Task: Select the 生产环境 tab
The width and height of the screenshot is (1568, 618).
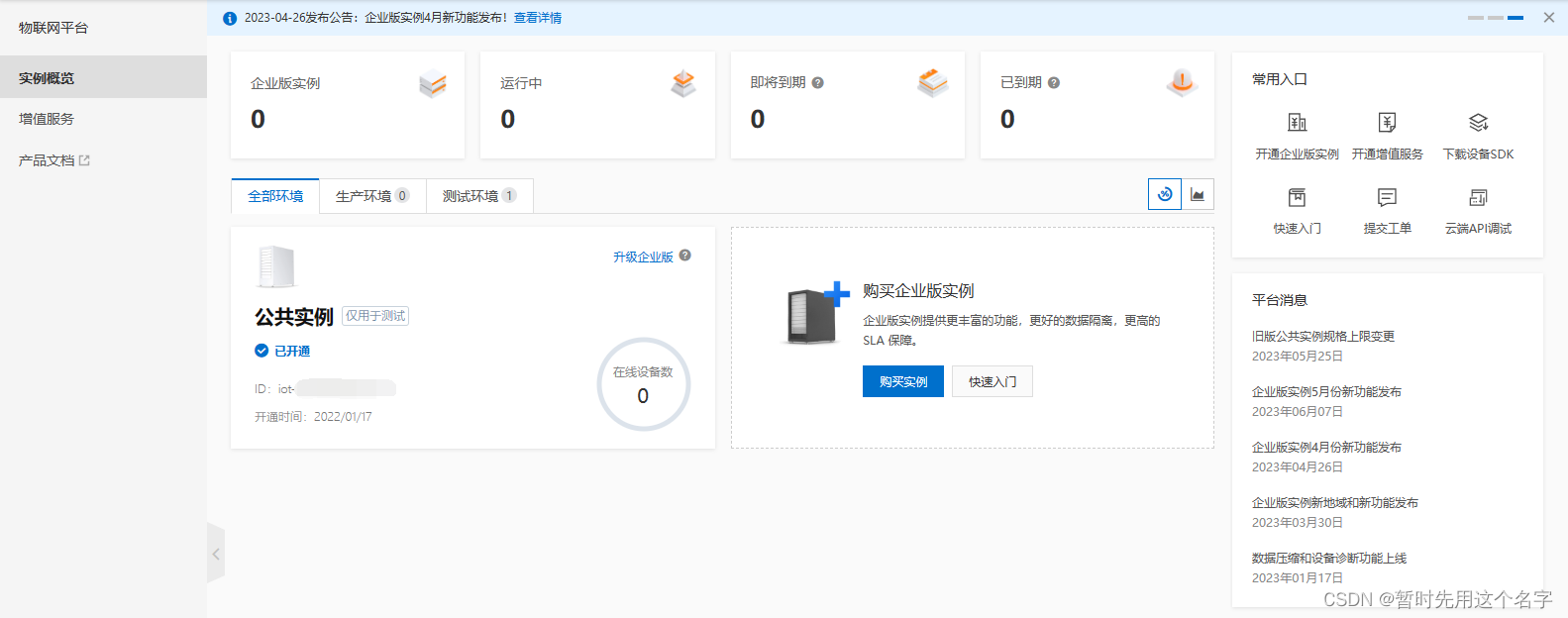Action: pos(371,196)
